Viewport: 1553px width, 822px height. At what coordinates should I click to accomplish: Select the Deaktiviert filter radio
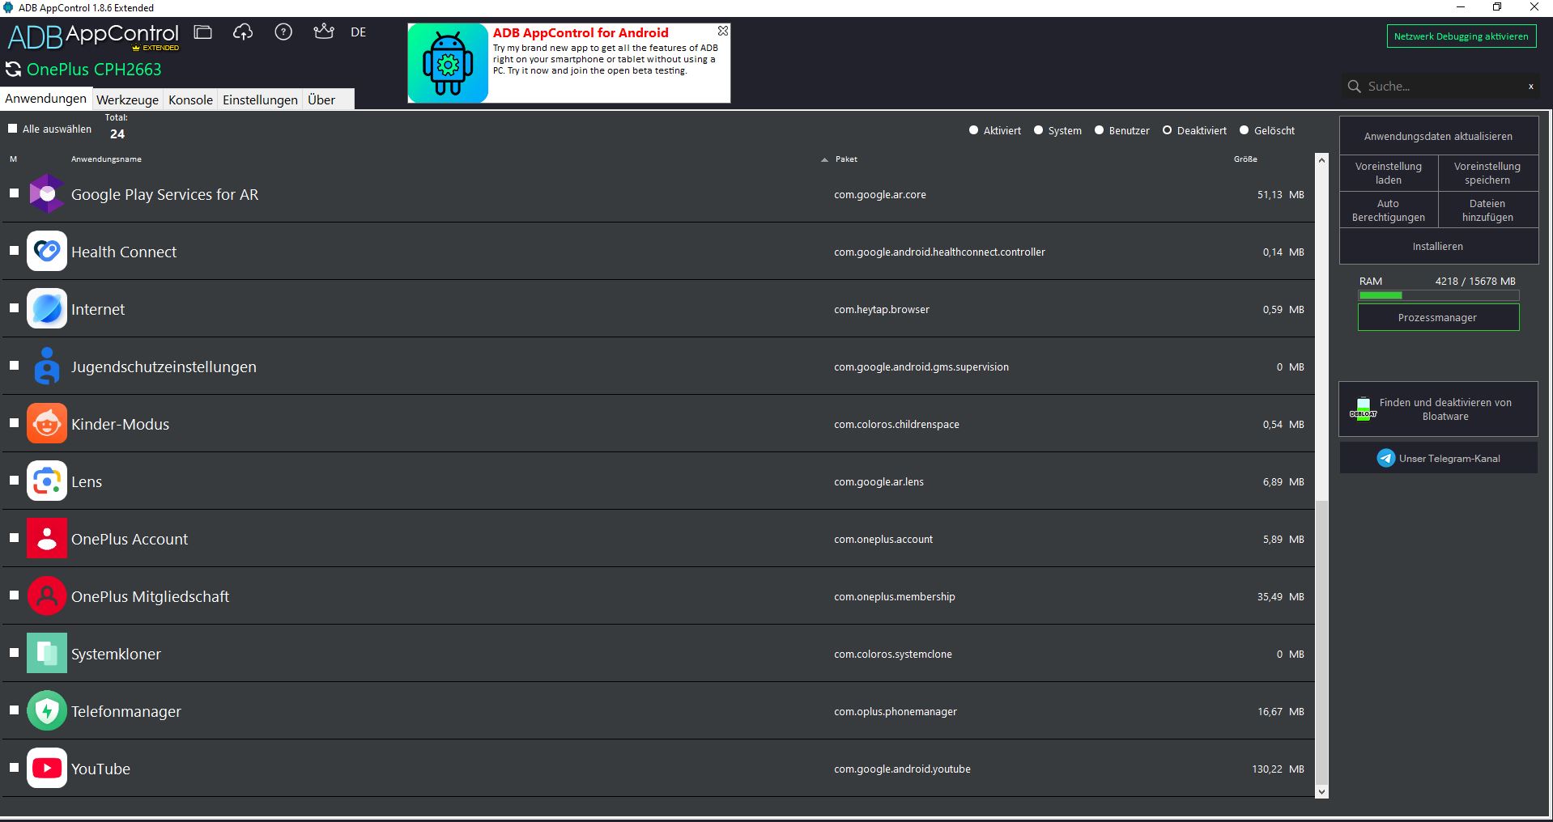pos(1167,130)
